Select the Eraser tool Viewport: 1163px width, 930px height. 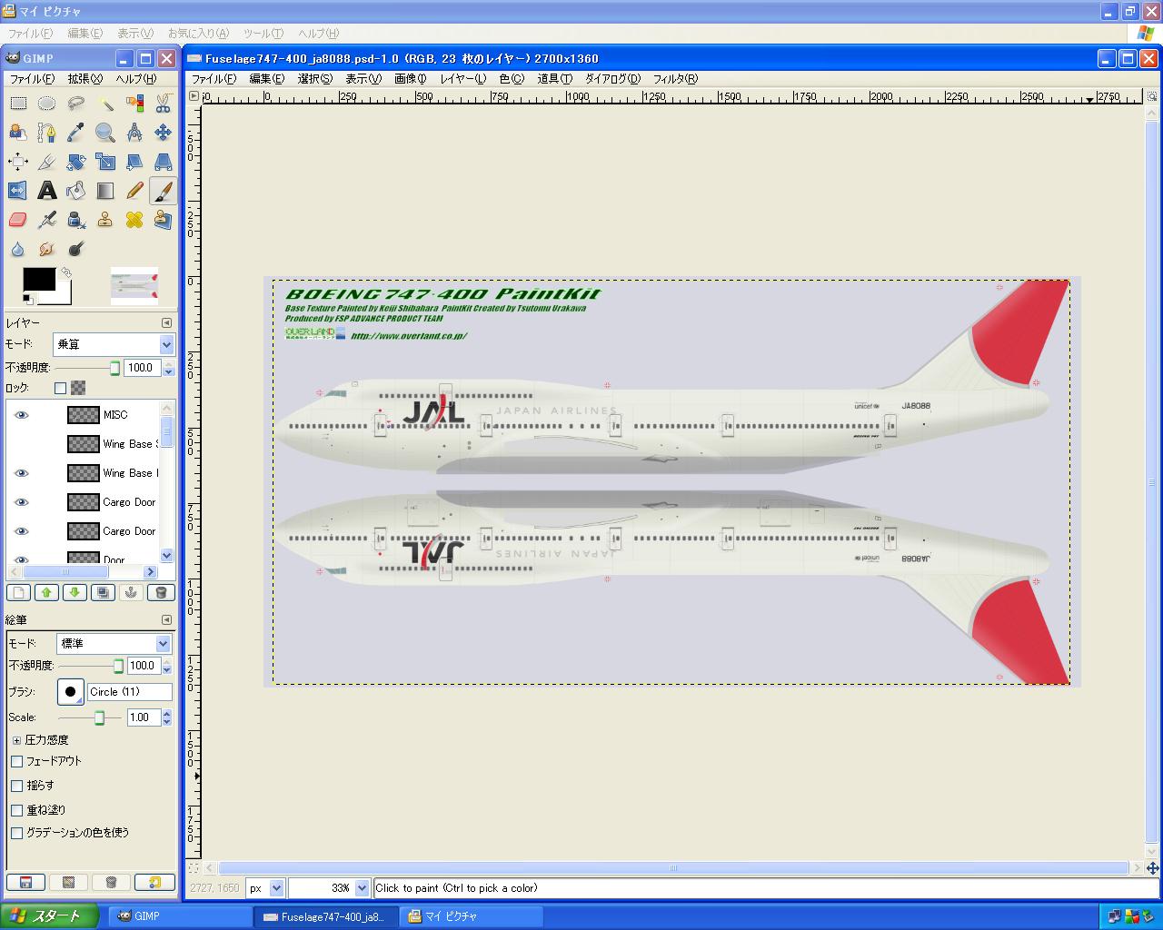(17, 220)
